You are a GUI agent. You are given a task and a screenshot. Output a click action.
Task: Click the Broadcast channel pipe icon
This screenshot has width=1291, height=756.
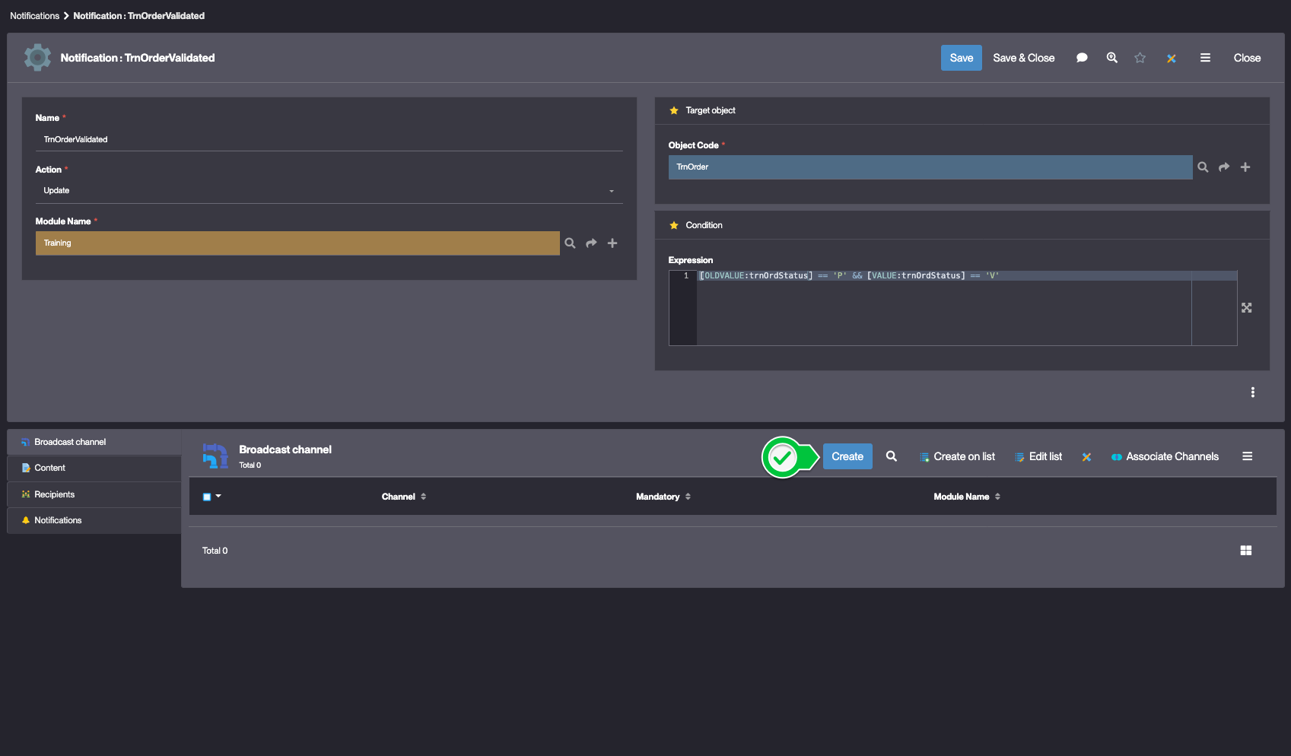[215, 456]
